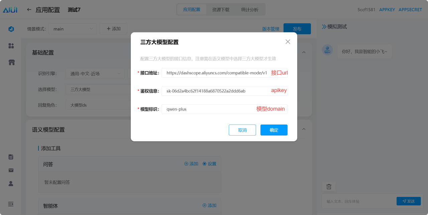Viewport: 428px width, 215px height.
Task: Open the APPSECRET link in header
Action: pos(410,10)
